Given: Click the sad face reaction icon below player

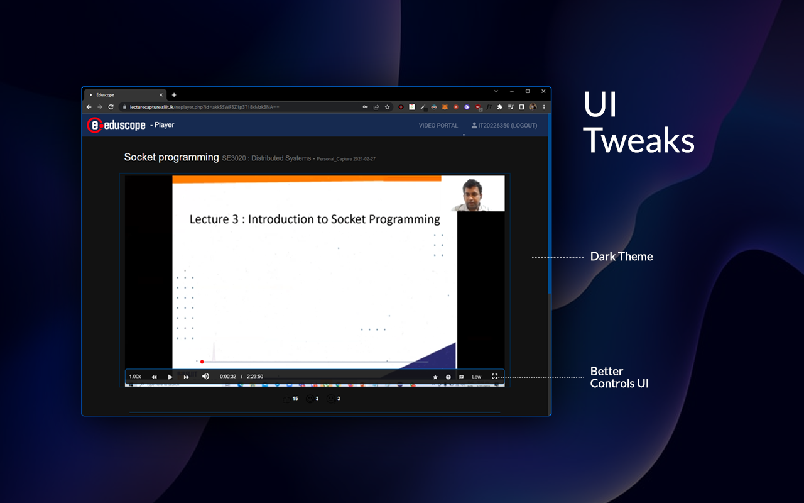Looking at the screenshot, I should coord(331,399).
